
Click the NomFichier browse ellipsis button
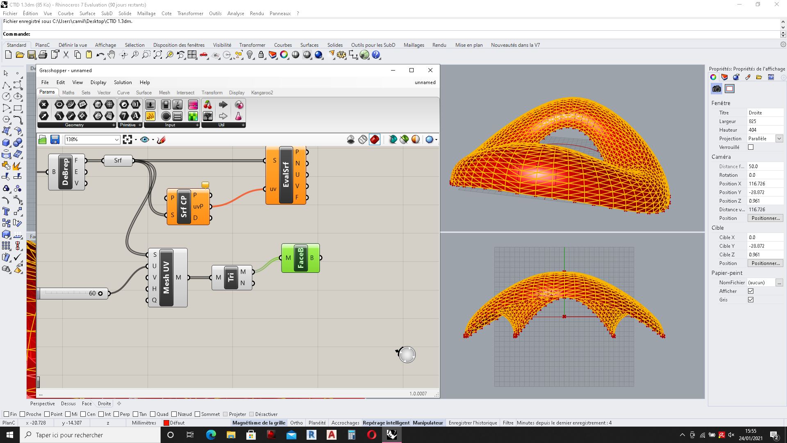779,283
